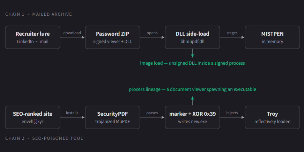This screenshot has width=304, height=152.
Task: Click the stages arrow label
Action: coord(232,33)
